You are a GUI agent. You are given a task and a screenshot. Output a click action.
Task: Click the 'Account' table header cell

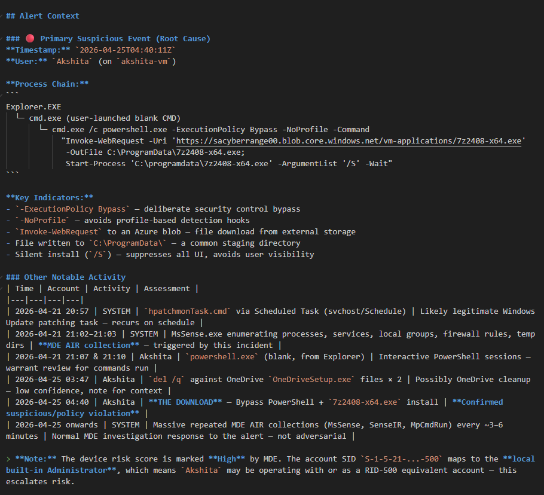[63, 289]
